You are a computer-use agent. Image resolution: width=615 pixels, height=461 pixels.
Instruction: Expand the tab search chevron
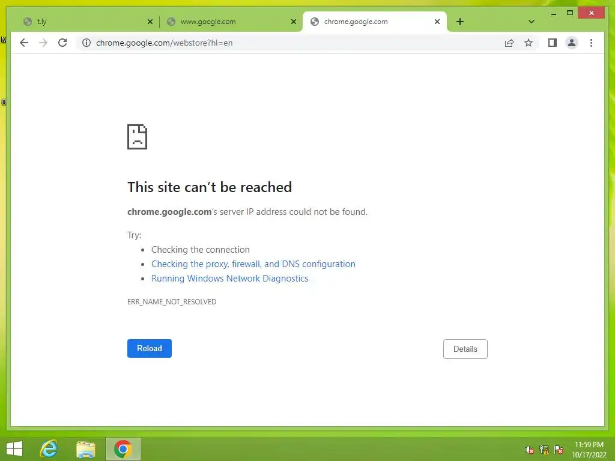point(532,22)
